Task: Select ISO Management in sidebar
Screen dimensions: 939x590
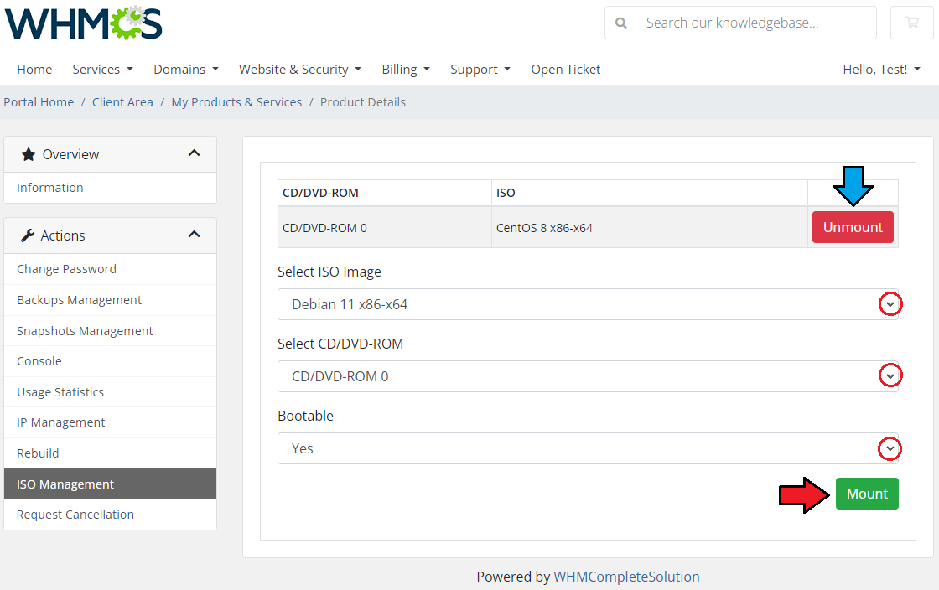Action: tap(110, 484)
